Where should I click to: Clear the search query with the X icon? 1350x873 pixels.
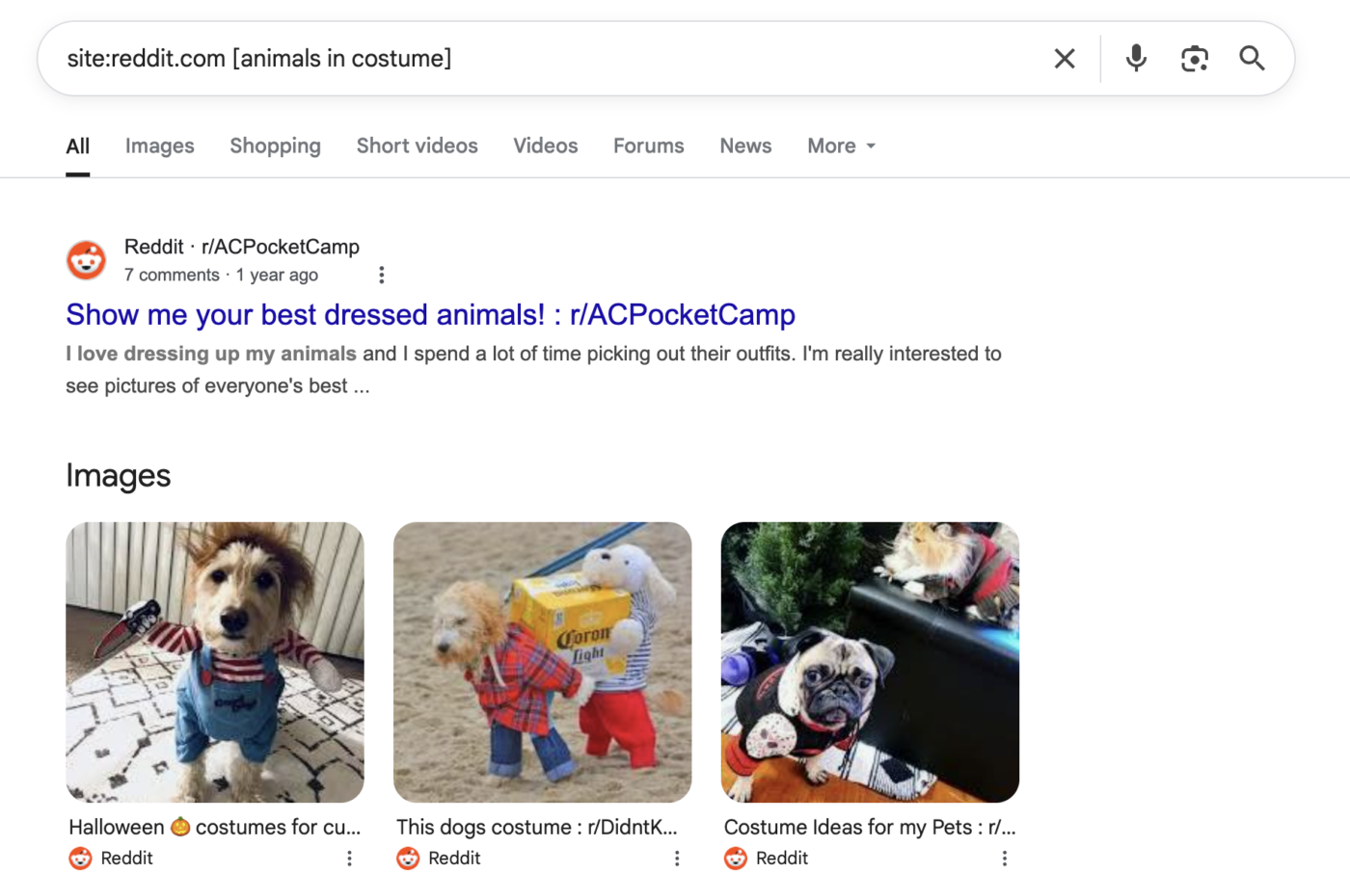pos(1065,58)
